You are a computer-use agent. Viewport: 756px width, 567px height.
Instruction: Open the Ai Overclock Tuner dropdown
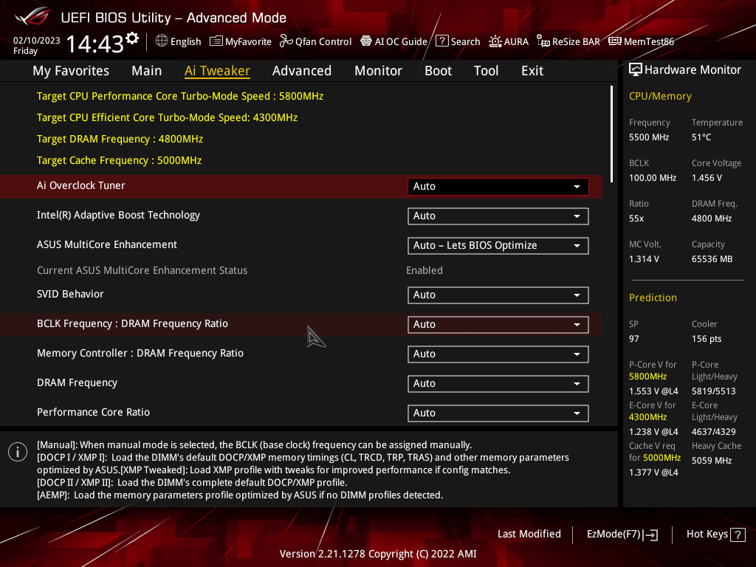coord(498,187)
